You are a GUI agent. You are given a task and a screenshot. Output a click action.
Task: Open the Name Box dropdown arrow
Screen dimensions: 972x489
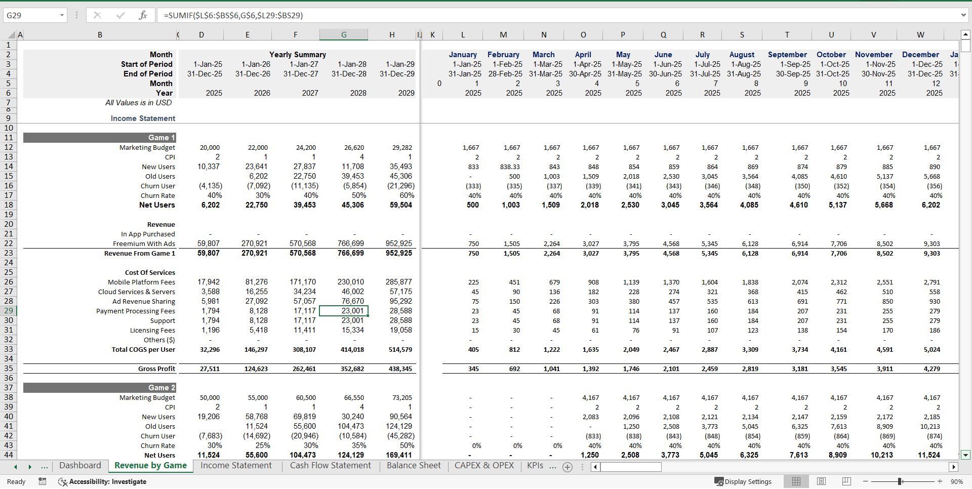point(62,15)
